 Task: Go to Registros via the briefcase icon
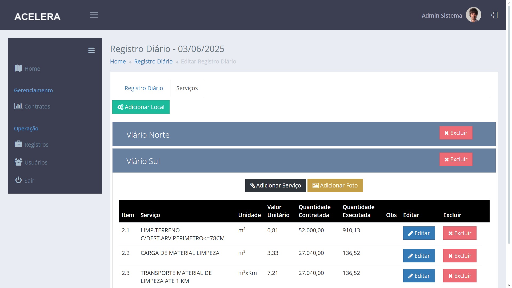[x=18, y=144]
